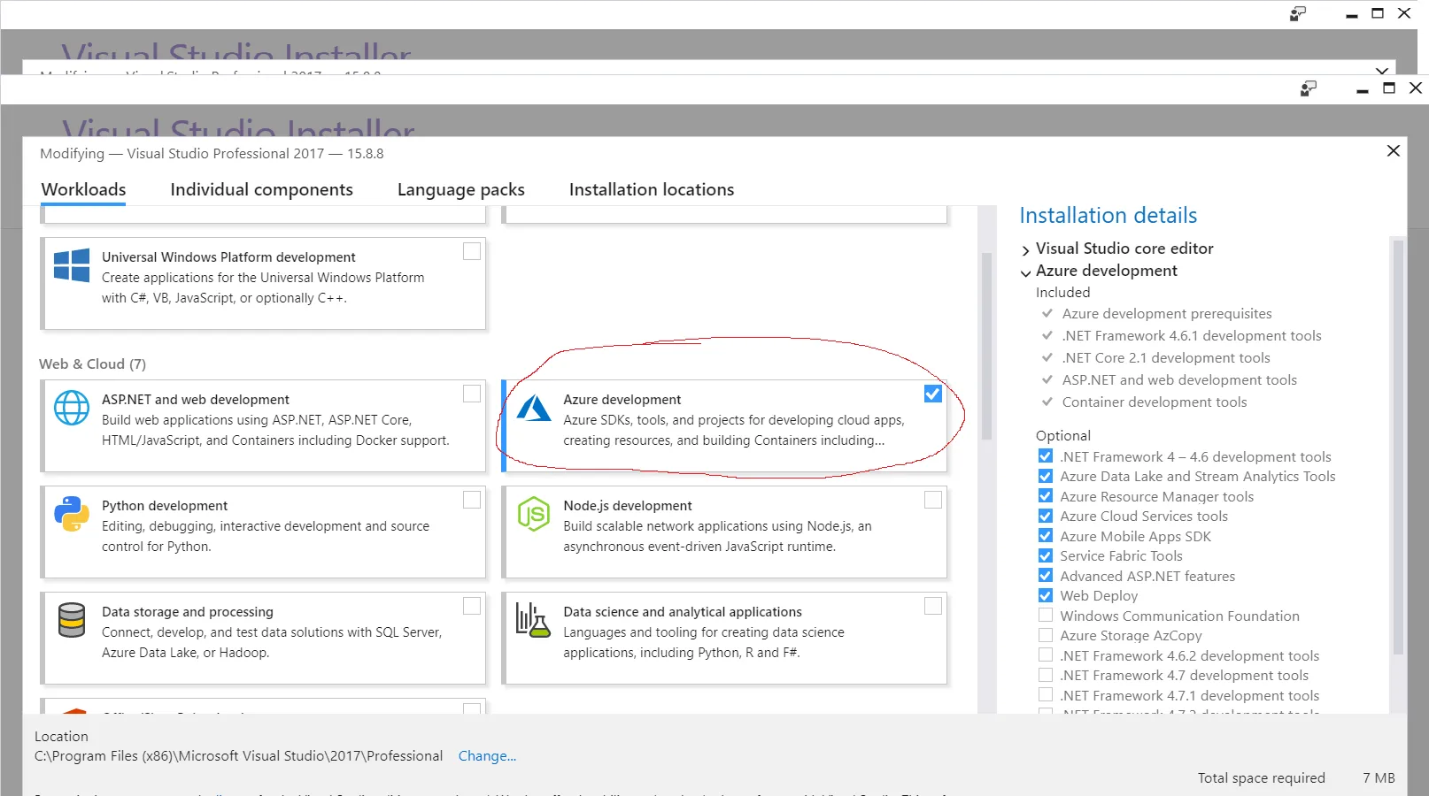
Task: Uncheck Advanced ASP.NET features
Action: [x=1046, y=576]
